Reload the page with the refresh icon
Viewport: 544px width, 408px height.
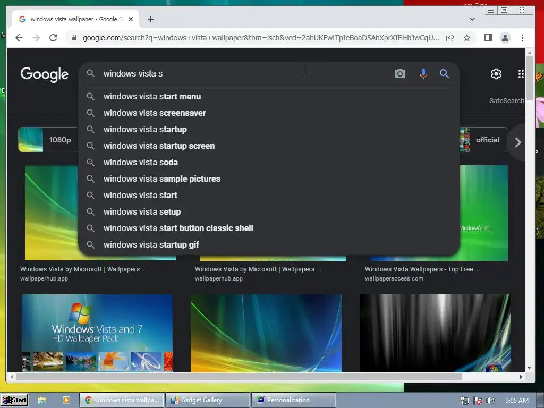53,38
